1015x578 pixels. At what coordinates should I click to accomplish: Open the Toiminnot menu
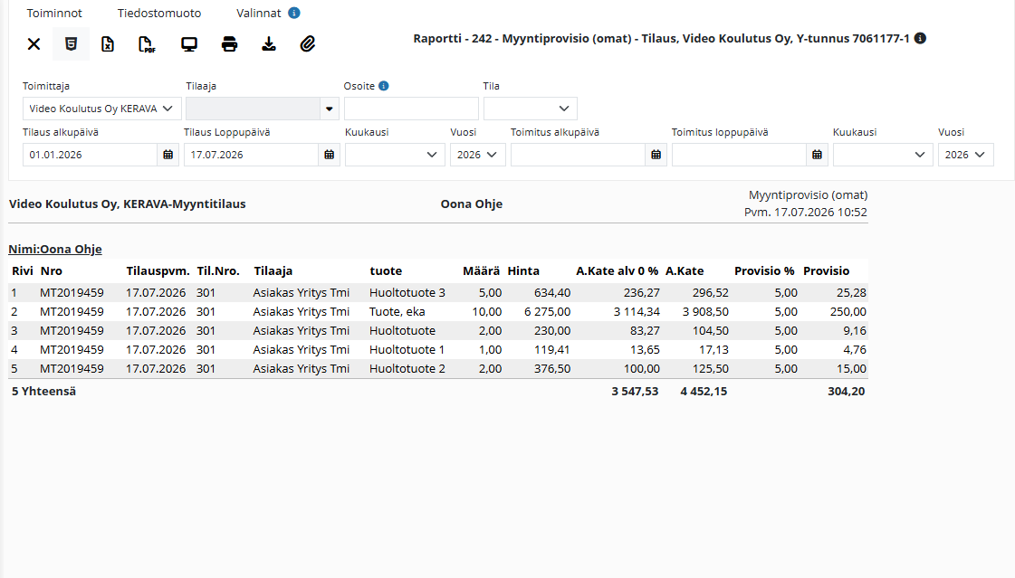click(54, 13)
